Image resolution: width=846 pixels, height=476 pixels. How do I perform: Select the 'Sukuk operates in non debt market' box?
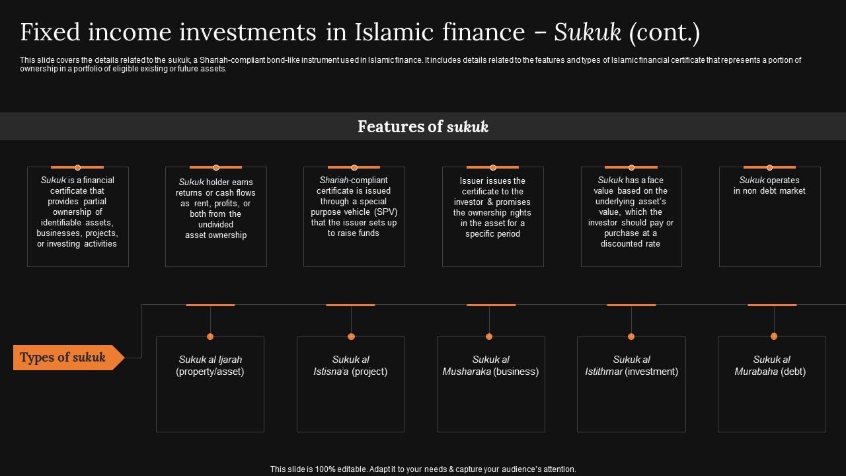pyautogui.click(x=769, y=217)
